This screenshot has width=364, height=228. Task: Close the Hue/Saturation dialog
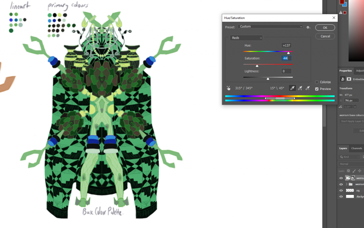(x=334, y=18)
